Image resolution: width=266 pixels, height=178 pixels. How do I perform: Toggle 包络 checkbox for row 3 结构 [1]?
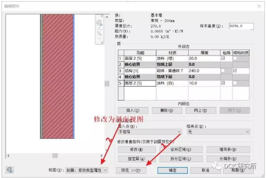point(223,70)
